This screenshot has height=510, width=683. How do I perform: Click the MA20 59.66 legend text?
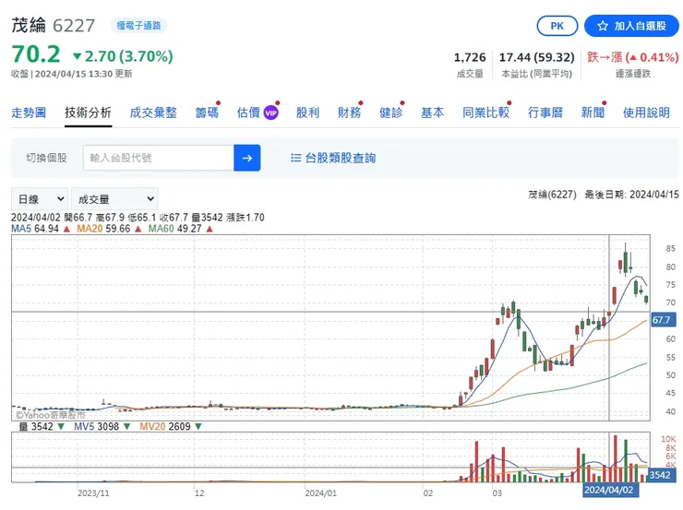(x=103, y=229)
